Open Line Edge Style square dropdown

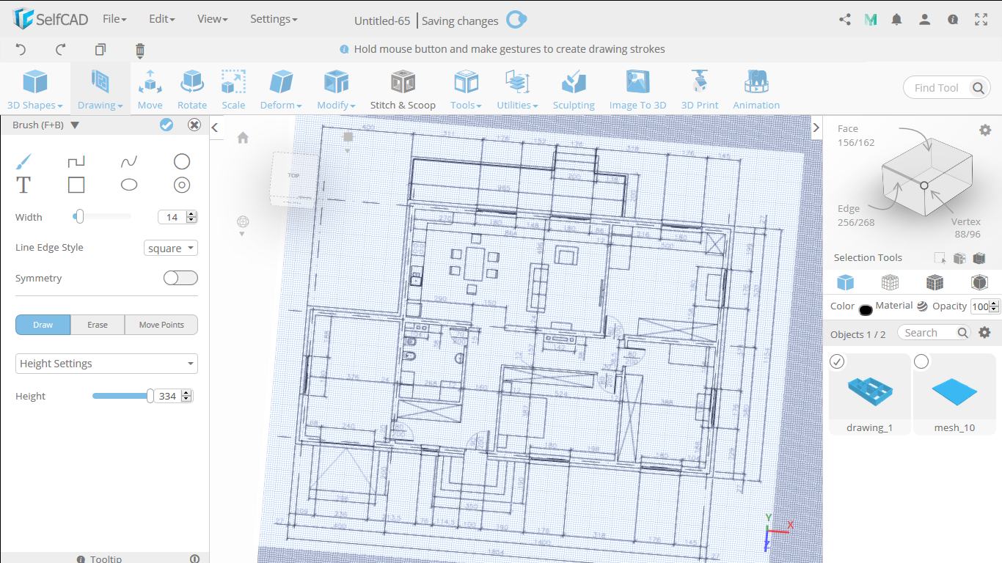[171, 248]
